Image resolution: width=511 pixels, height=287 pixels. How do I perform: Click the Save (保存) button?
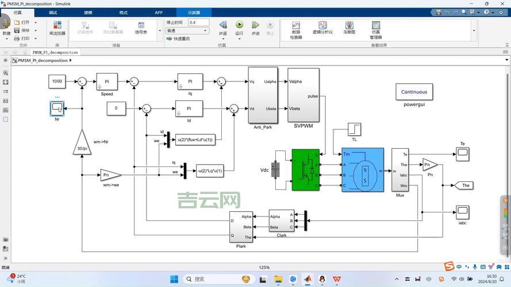(x=22, y=30)
